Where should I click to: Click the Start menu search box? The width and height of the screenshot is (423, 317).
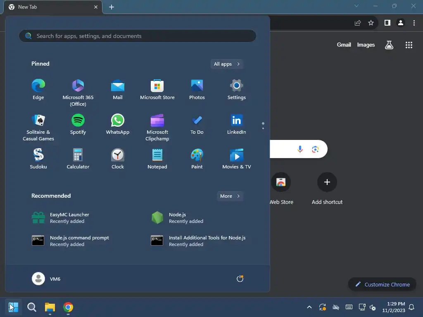point(137,36)
